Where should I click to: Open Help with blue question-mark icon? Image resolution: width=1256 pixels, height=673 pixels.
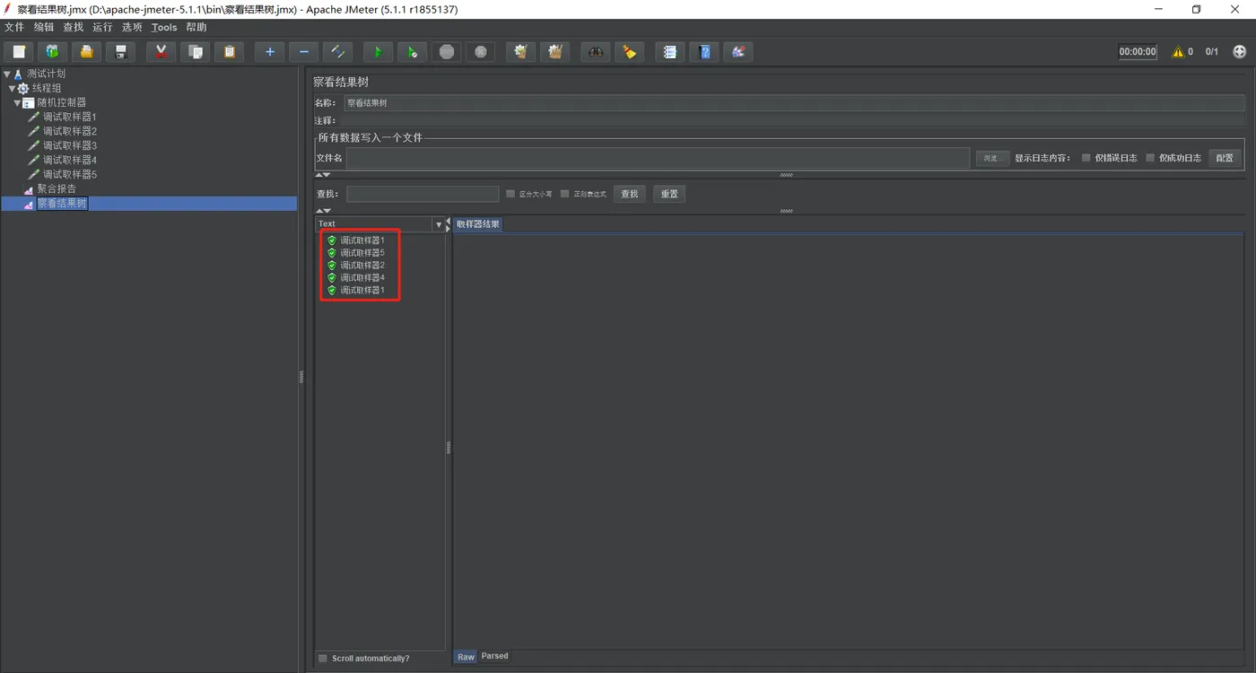click(703, 52)
